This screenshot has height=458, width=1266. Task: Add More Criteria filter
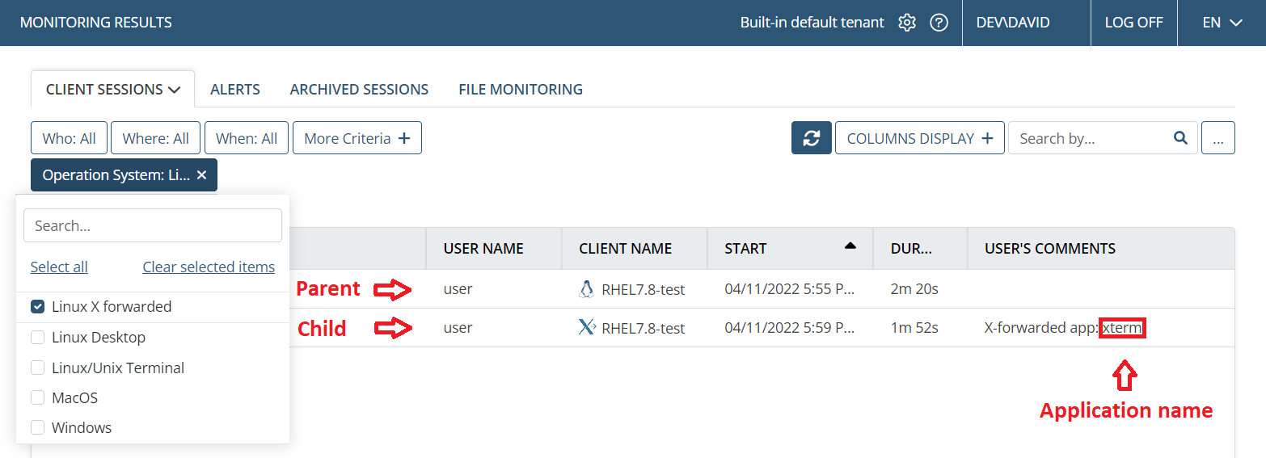357,138
